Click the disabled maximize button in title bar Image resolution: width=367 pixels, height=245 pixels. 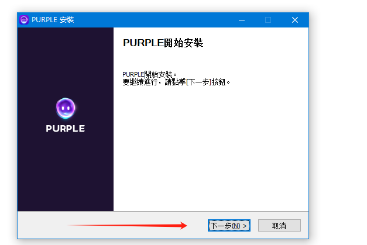[268, 20]
